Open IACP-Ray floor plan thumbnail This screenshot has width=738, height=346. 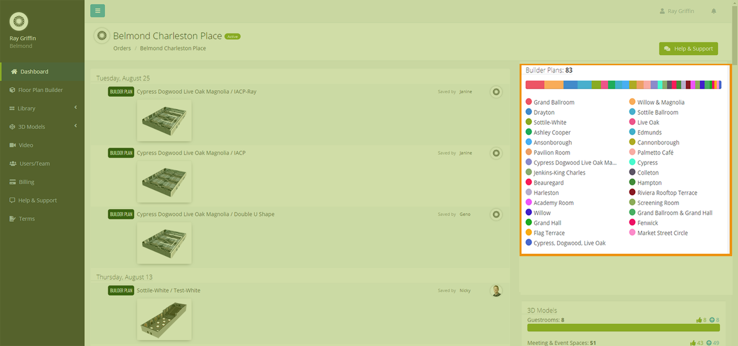164,120
